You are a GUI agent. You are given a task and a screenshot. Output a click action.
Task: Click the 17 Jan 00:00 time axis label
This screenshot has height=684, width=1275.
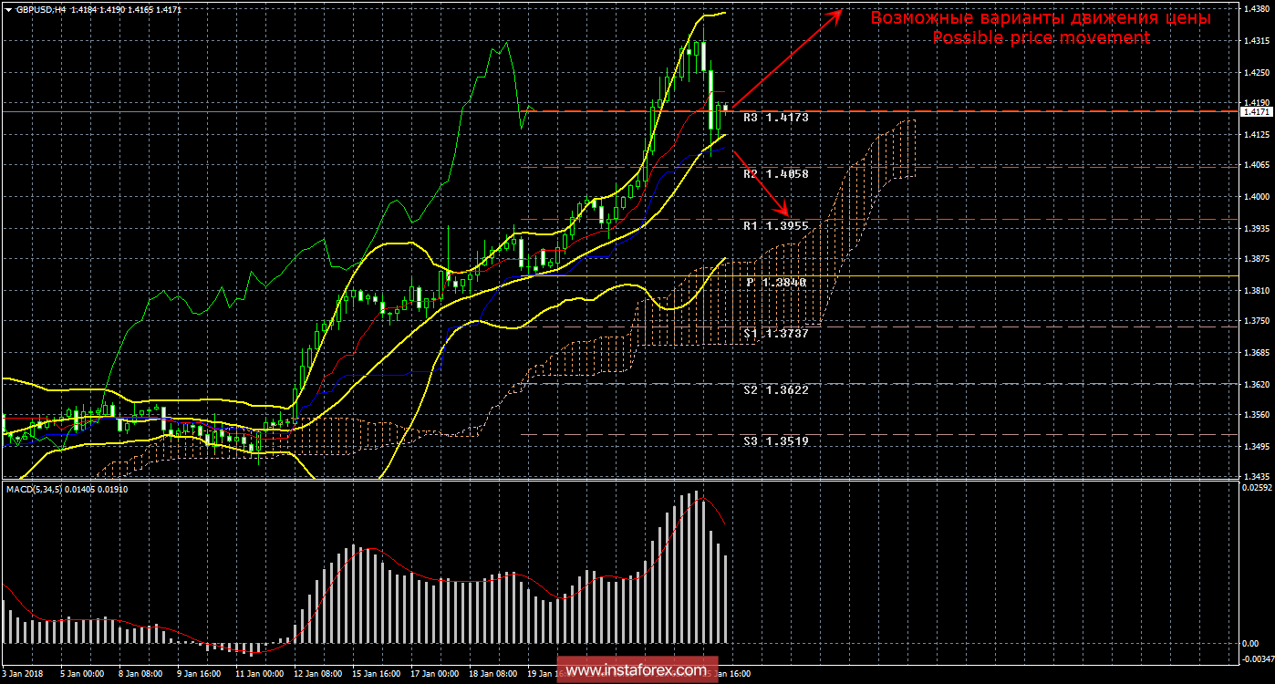435,674
